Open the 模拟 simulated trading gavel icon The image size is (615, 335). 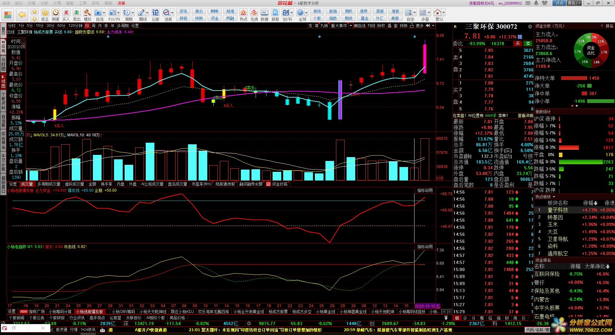[x=87, y=12]
